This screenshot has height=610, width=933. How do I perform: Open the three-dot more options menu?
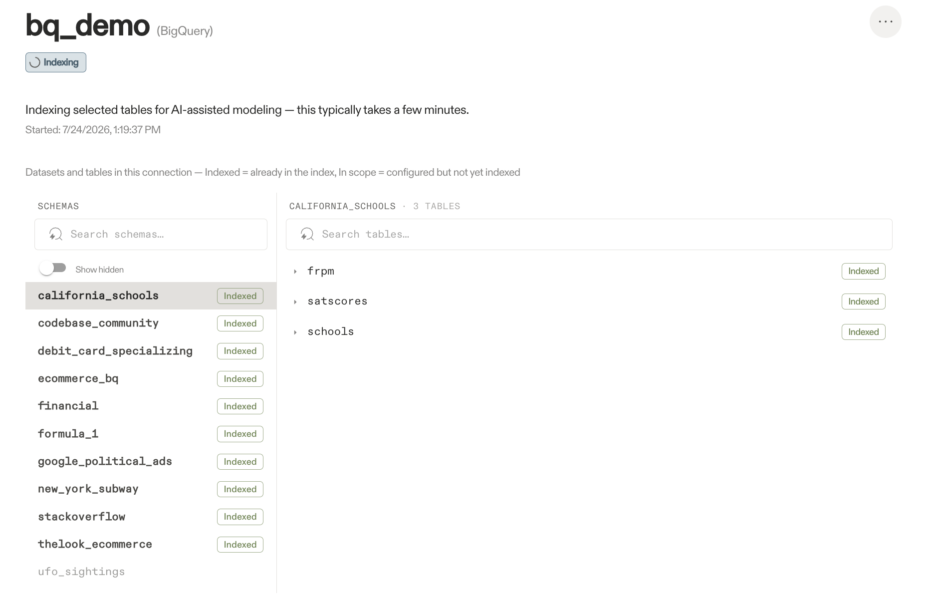(885, 21)
